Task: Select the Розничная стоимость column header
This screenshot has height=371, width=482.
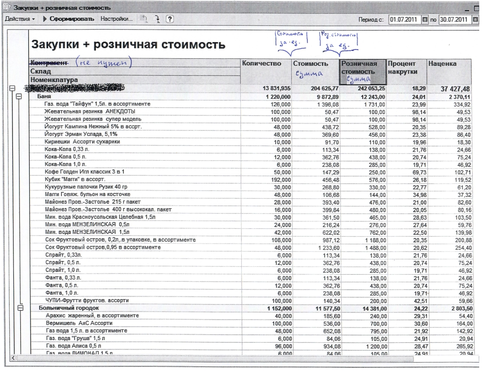Action: (x=362, y=71)
